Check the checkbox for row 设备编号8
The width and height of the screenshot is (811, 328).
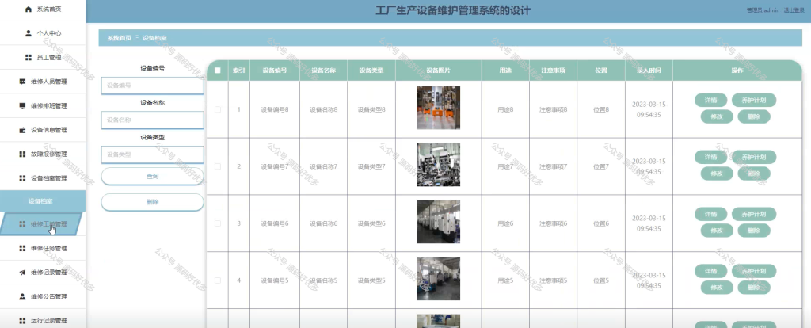click(217, 109)
